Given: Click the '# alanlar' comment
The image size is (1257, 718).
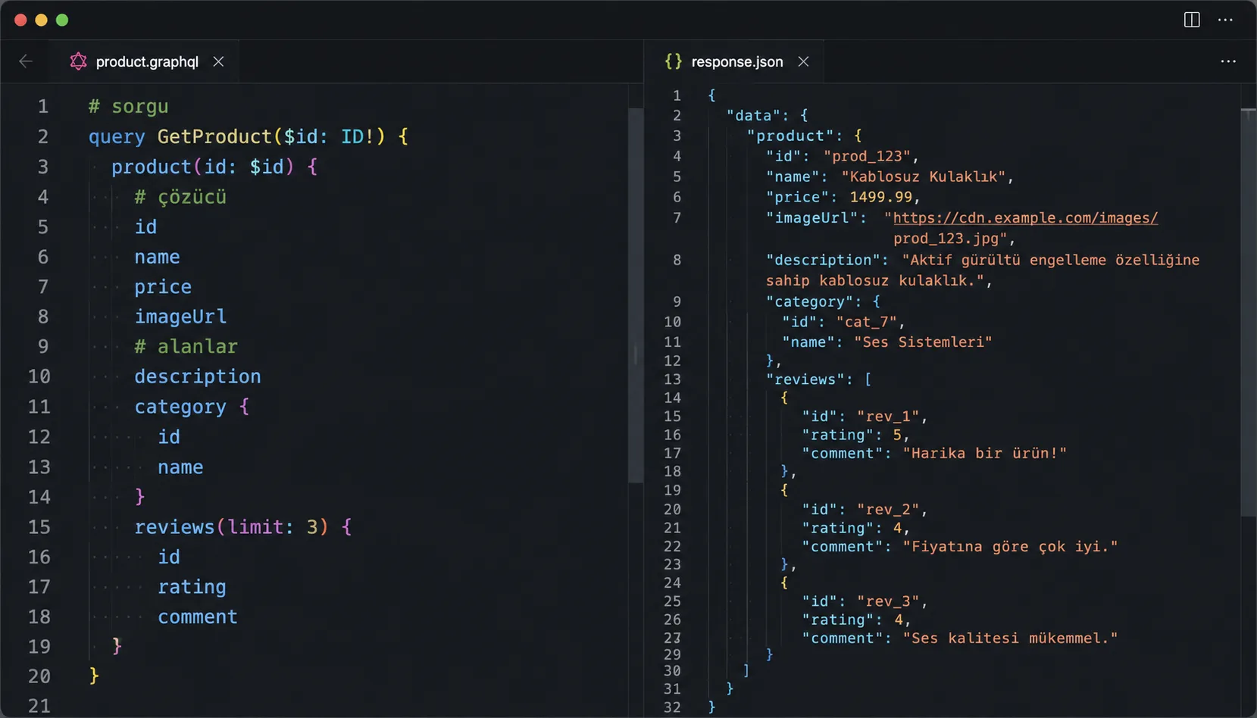Looking at the screenshot, I should point(186,347).
